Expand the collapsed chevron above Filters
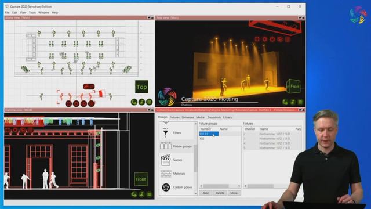The image size is (371, 209). point(166,122)
